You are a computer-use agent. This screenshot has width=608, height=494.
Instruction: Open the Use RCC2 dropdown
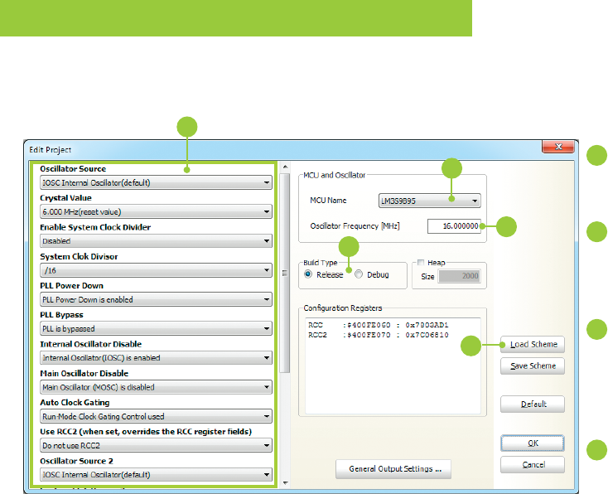tap(156, 445)
